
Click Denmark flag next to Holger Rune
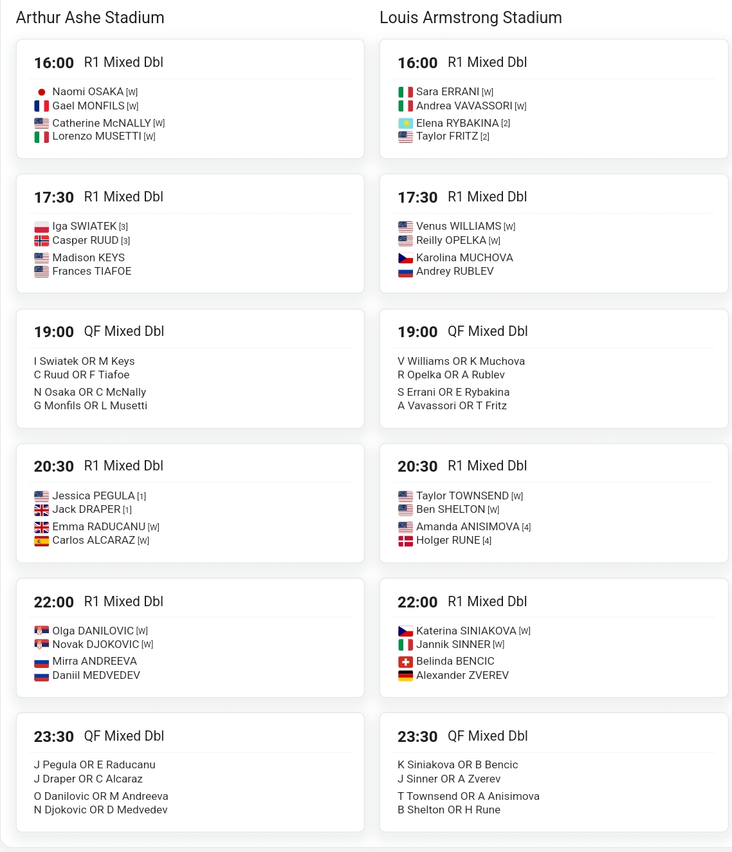(405, 541)
